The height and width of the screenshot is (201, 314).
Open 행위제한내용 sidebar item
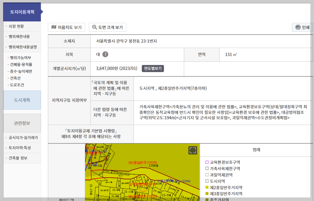coord(19,36)
